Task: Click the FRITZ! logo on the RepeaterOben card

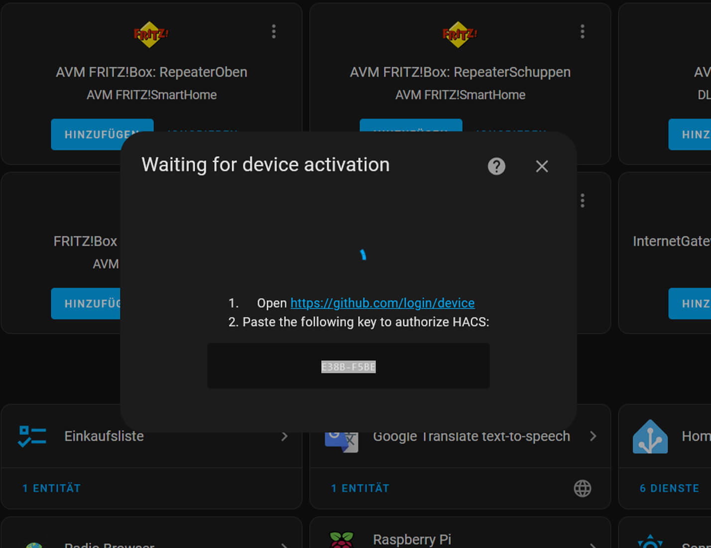Action: [150, 34]
